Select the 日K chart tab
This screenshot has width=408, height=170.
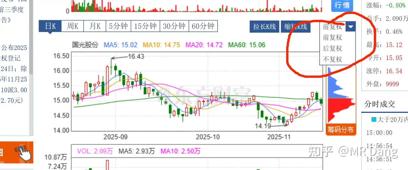coord(50,26)
